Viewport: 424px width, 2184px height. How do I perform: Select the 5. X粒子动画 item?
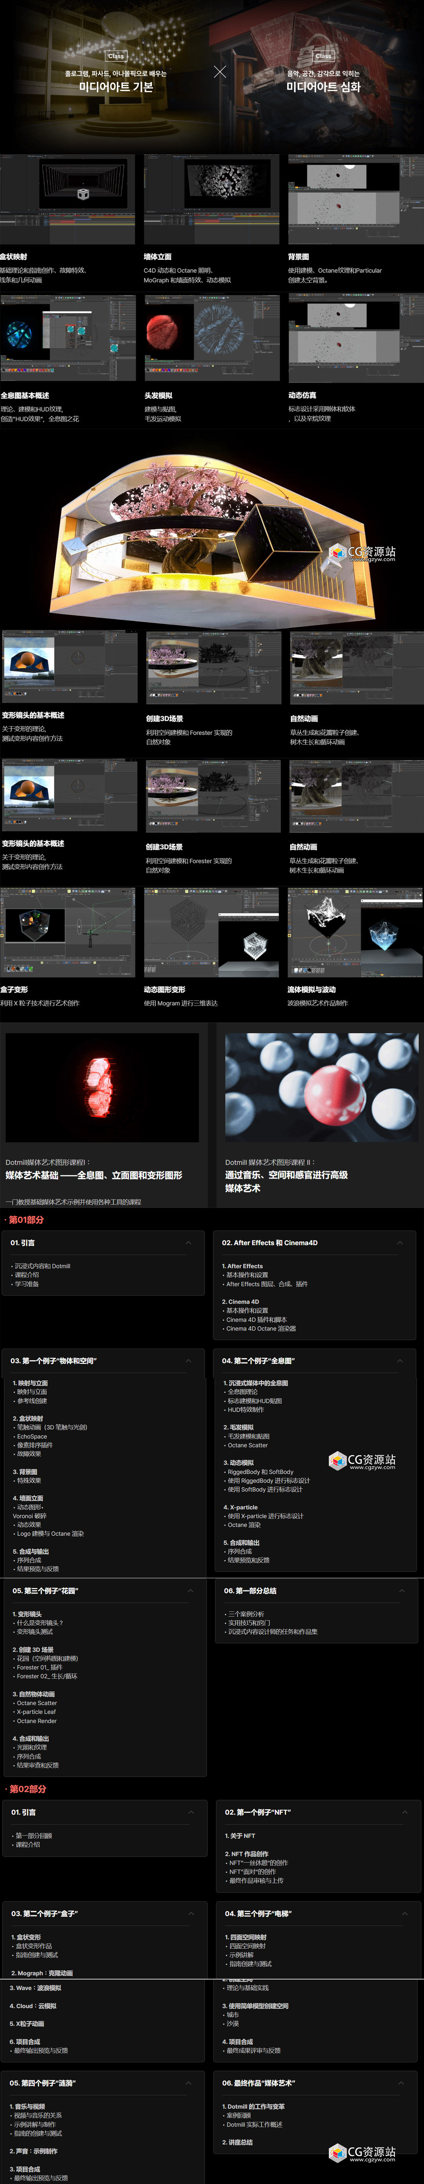tap(27, 2024)
